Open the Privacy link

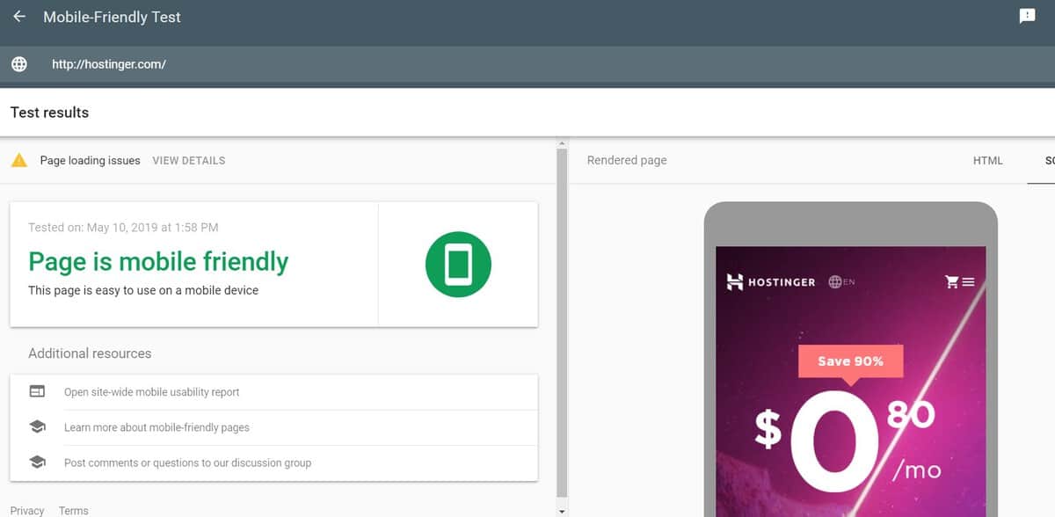[27, 510]
